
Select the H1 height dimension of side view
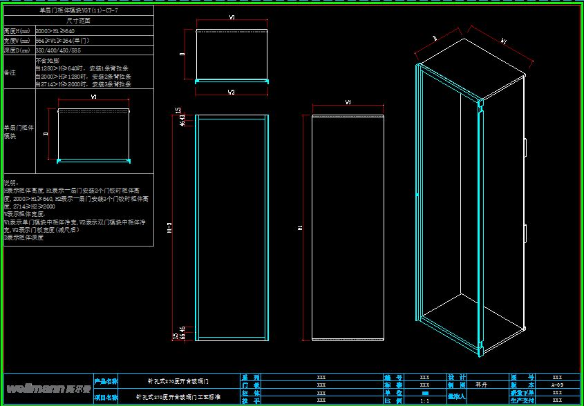pos(301,227)
